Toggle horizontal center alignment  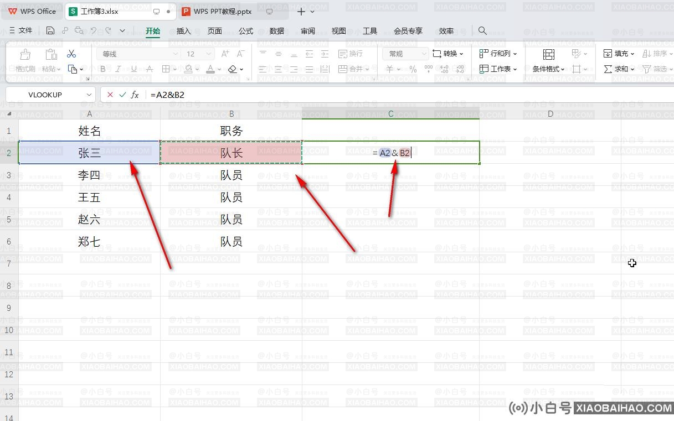(x=279, y=69)
